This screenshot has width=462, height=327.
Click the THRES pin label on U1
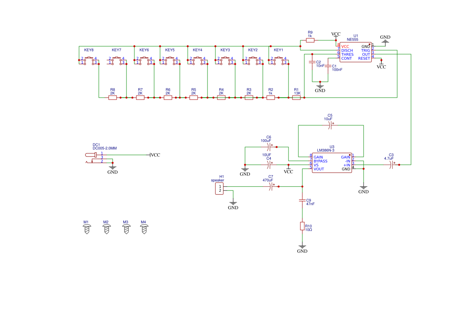[347, 55]
